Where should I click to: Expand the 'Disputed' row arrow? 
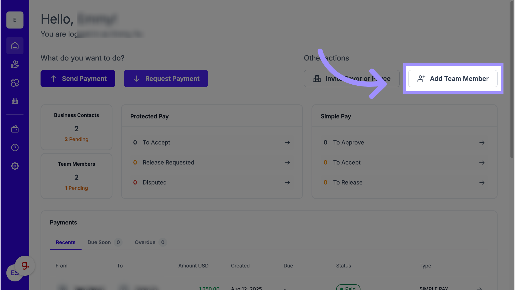(287, 183)
